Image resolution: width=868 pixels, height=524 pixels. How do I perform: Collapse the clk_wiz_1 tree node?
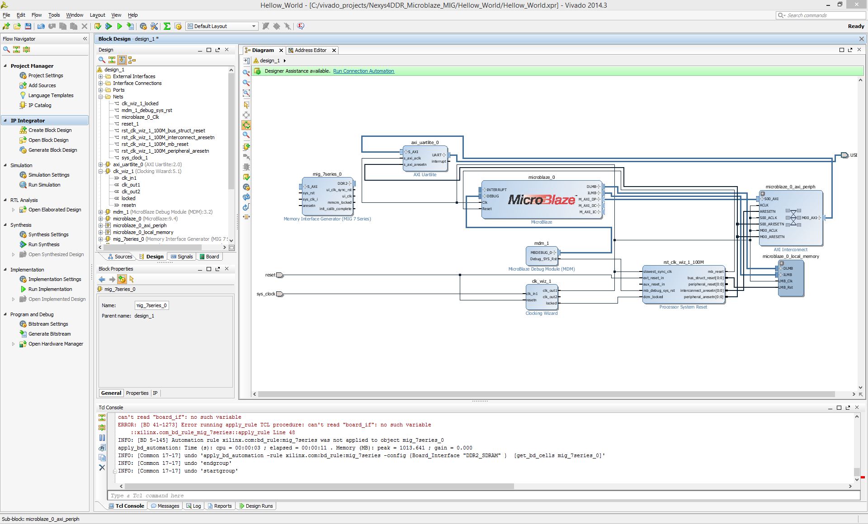101,171
